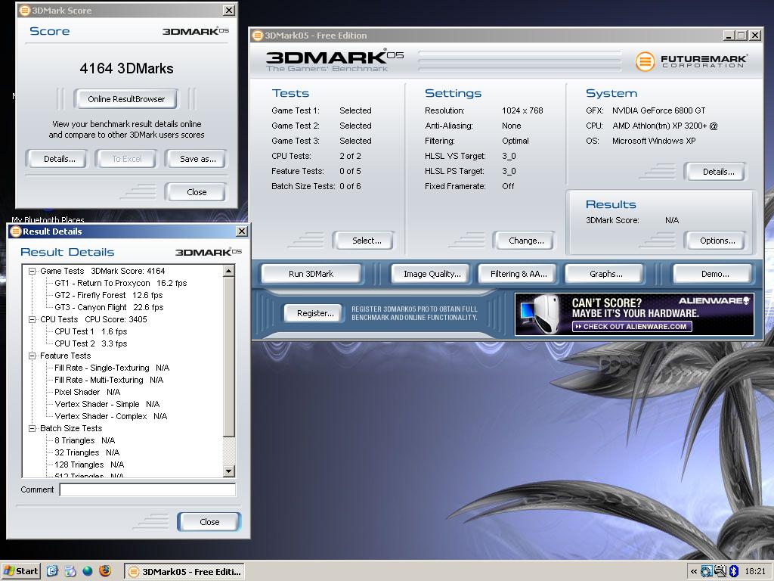Select Vertex Shader - Complex row

coord(111,416)
